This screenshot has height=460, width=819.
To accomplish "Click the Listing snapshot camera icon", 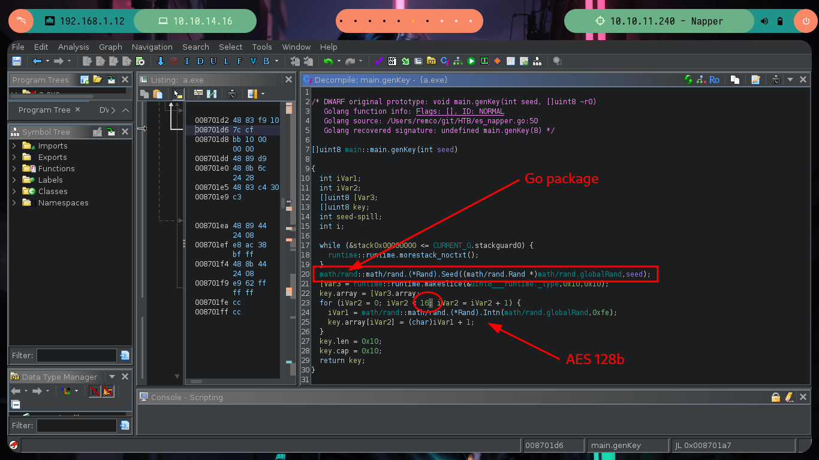I will [x=232, y=94].
